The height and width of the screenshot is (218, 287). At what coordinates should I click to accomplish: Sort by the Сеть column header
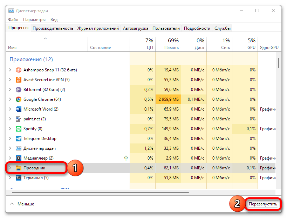(219, 44)
